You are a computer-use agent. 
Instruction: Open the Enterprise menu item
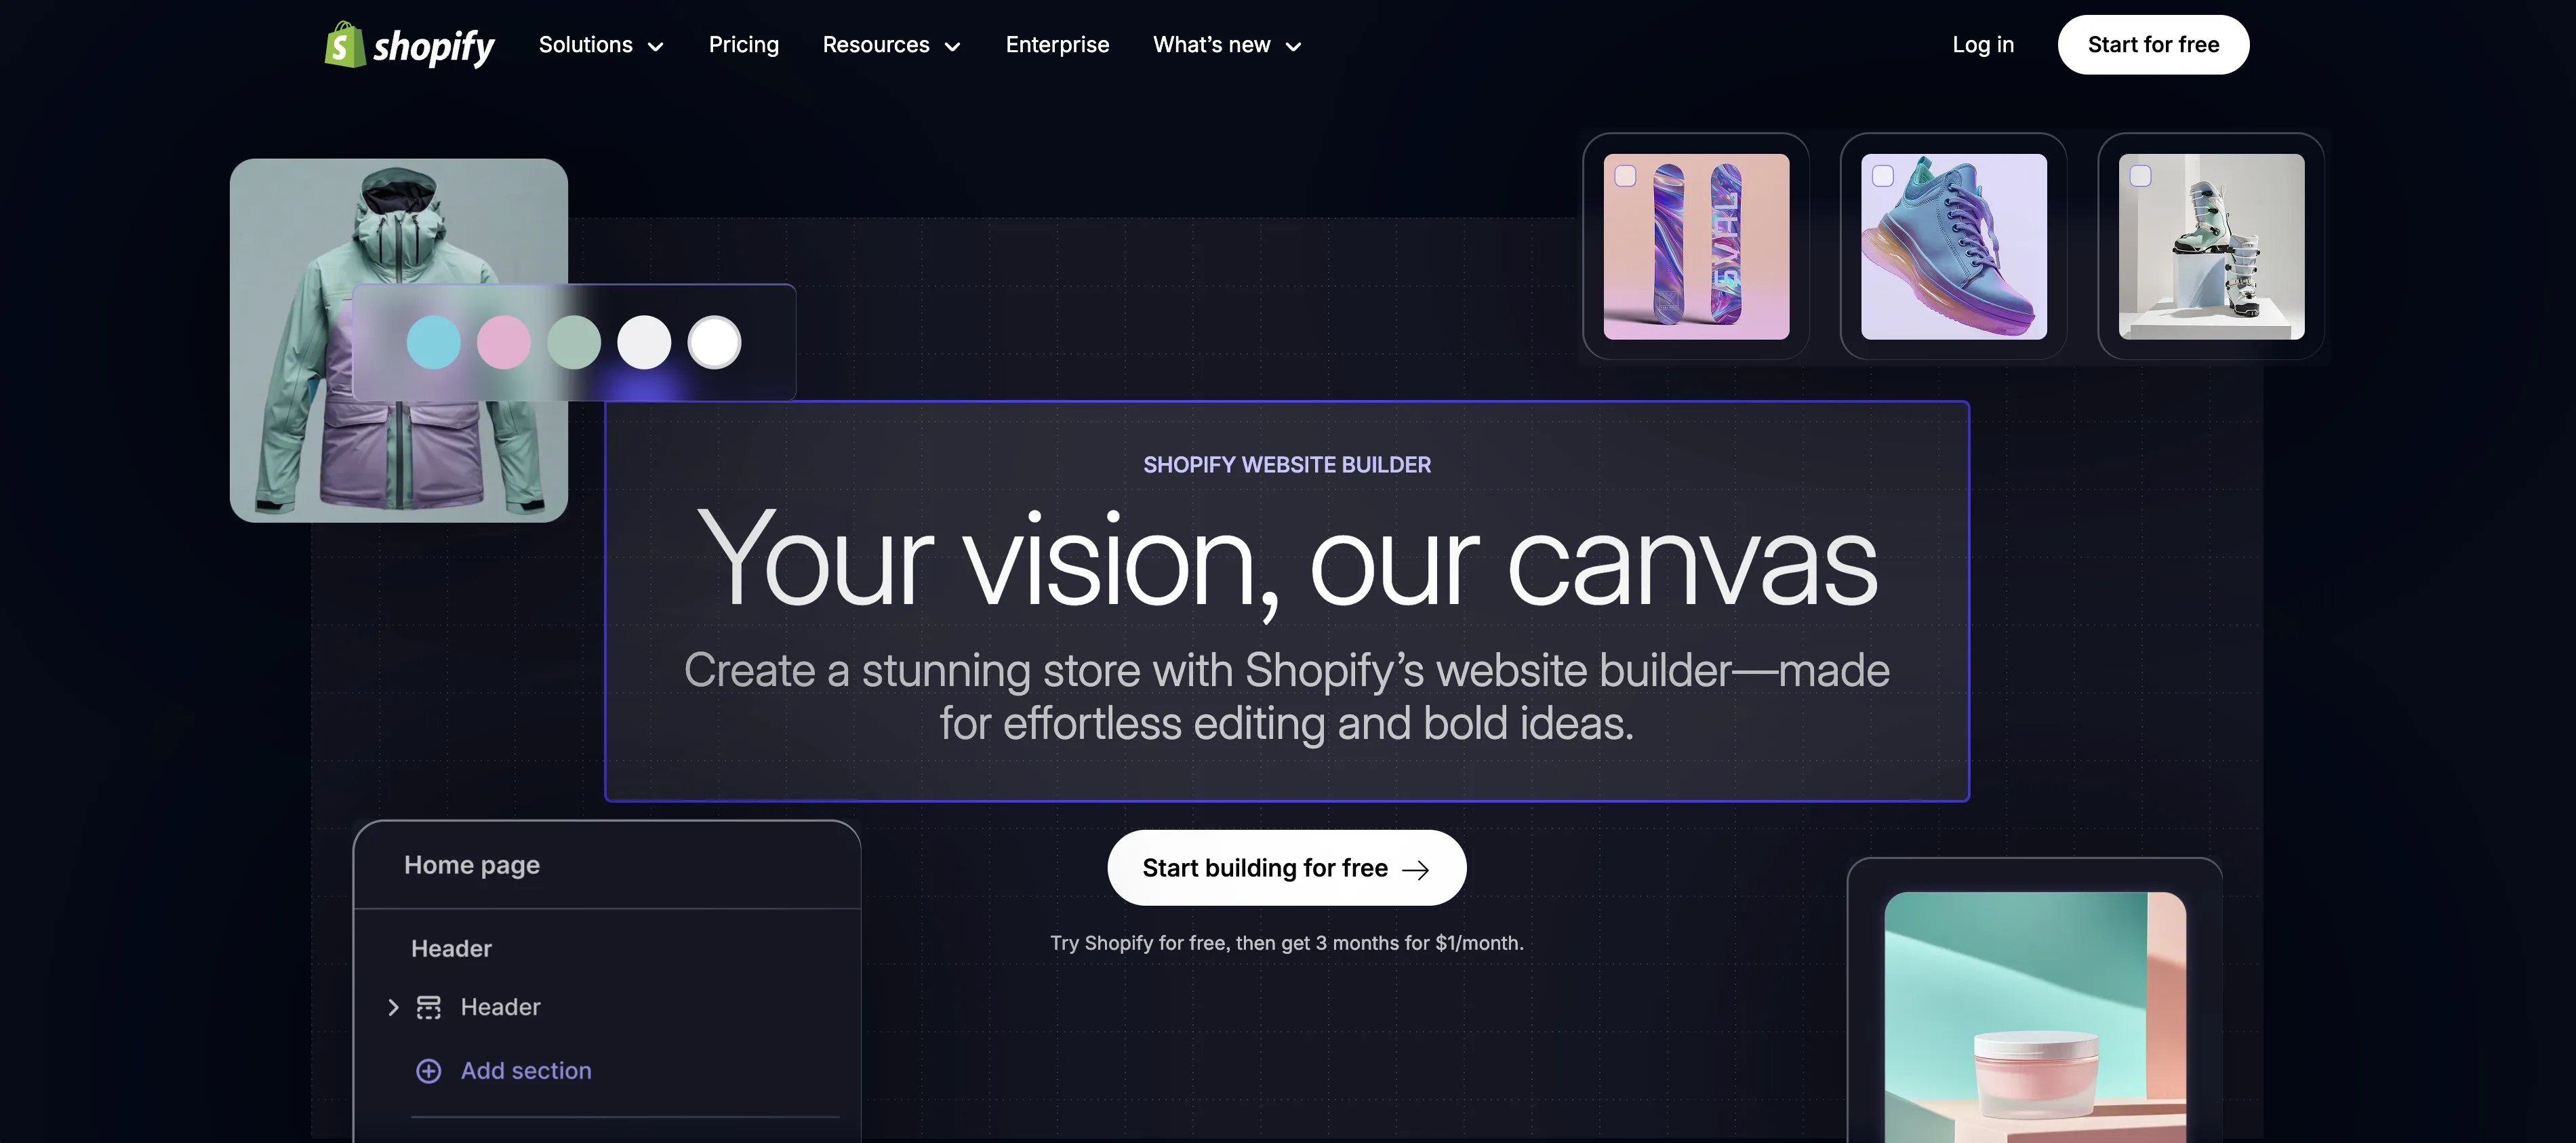(1057, 45)
